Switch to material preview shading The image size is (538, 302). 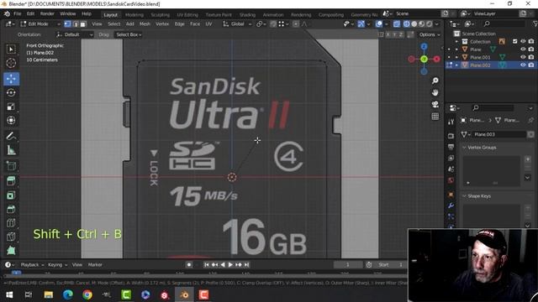[x=422, y=24]
